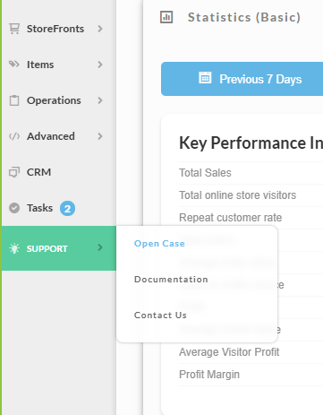Viewport: 323px width, 415px height.
Task: Click the Statistics bar chart icon
Action: (x=166, y=17)
